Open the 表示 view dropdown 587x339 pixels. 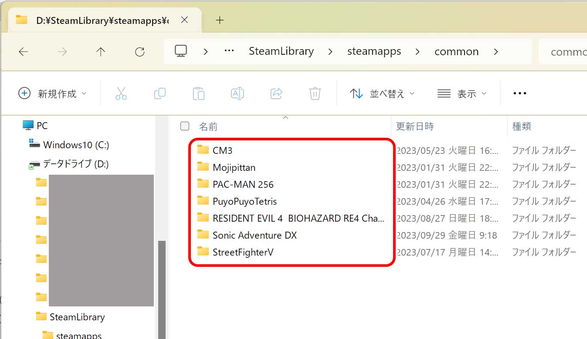(x=462, y=93)
